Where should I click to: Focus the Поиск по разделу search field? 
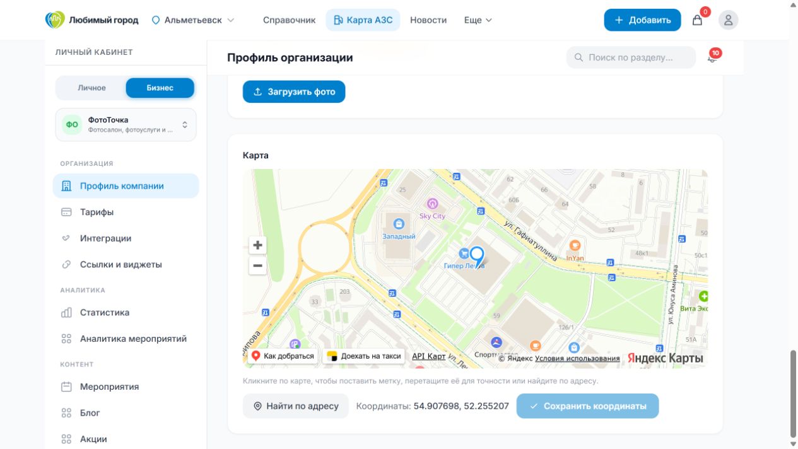(x=631, y=57)
